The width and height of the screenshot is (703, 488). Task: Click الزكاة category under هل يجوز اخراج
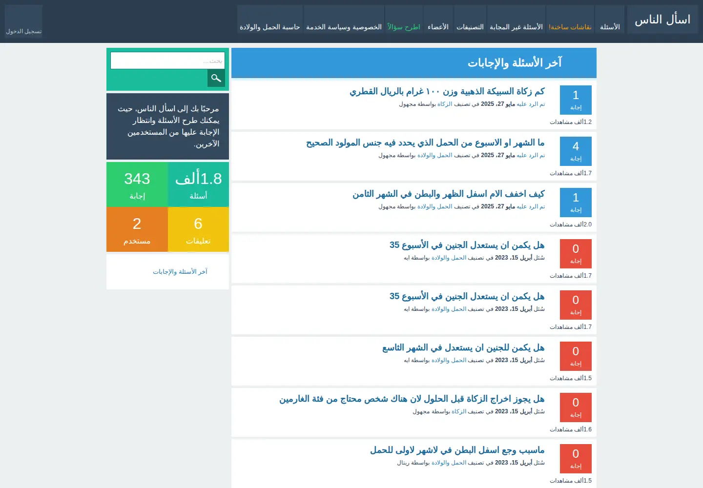[459, 411]
